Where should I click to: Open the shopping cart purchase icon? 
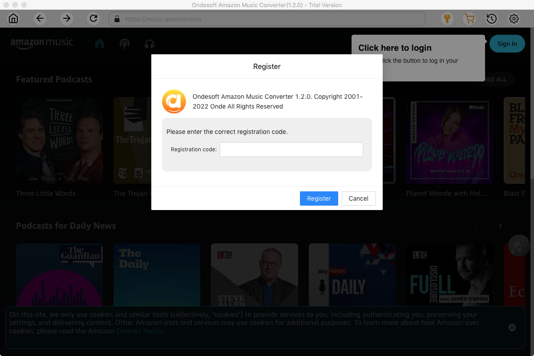coord(469,19)
